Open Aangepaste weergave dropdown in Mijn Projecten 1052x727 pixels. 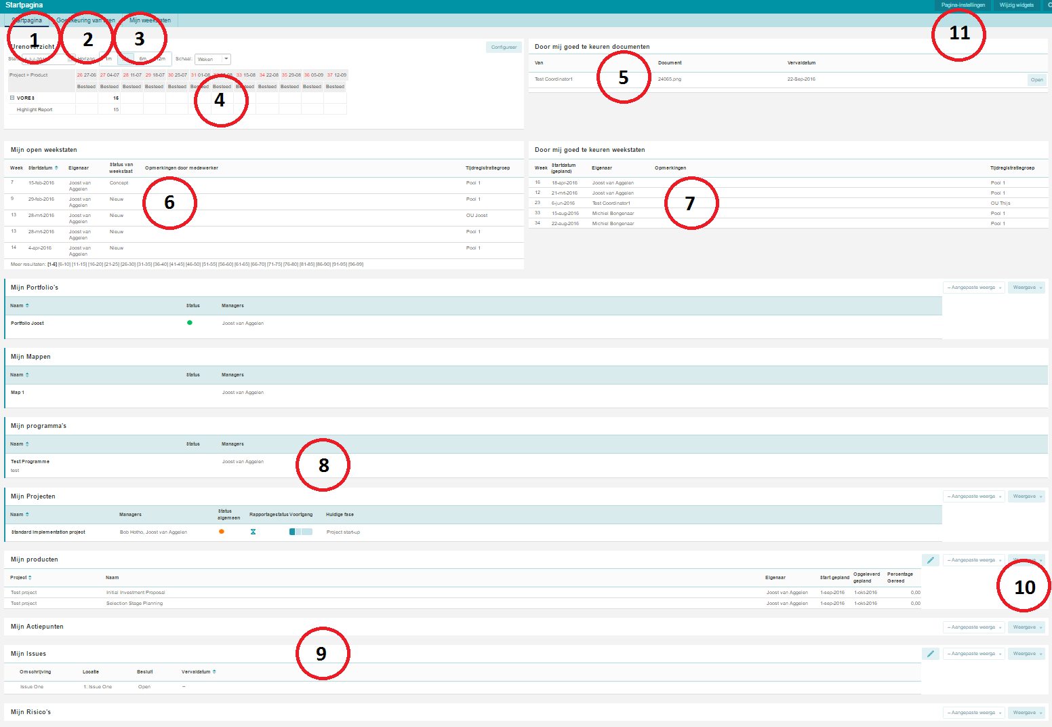click(x=973, y=496)
